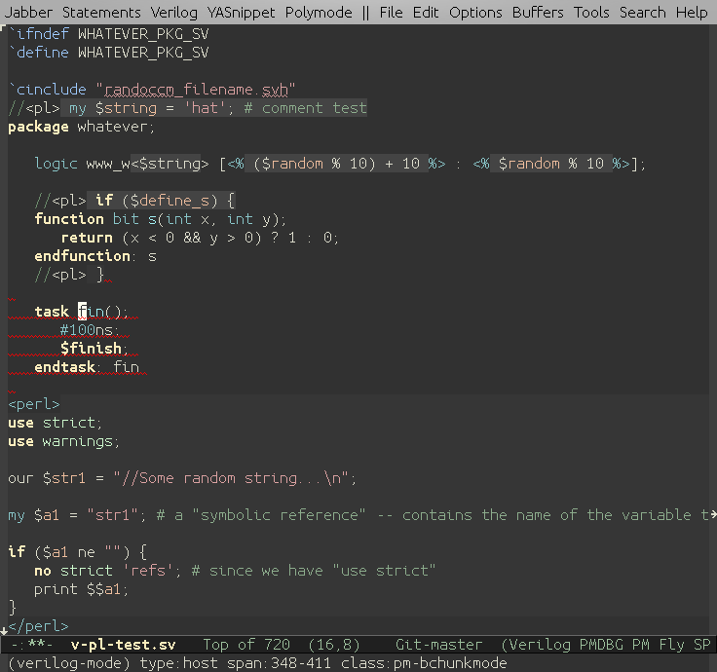This screenshot has width=717, height=672.
Task: Open the Statements menu
Action: click(101, 13)
